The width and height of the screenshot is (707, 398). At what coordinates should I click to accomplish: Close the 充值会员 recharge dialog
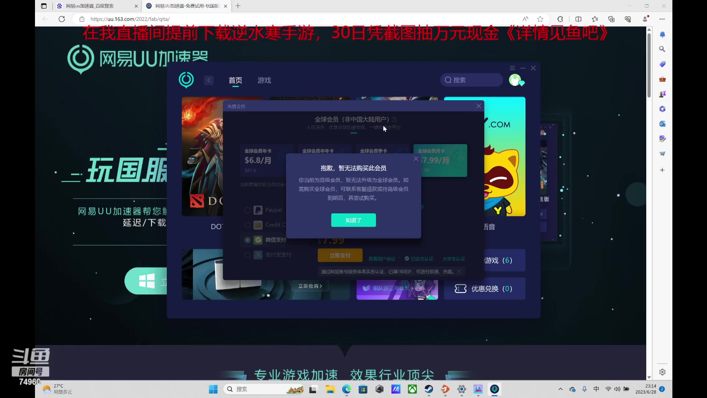[x=479, y=106]
